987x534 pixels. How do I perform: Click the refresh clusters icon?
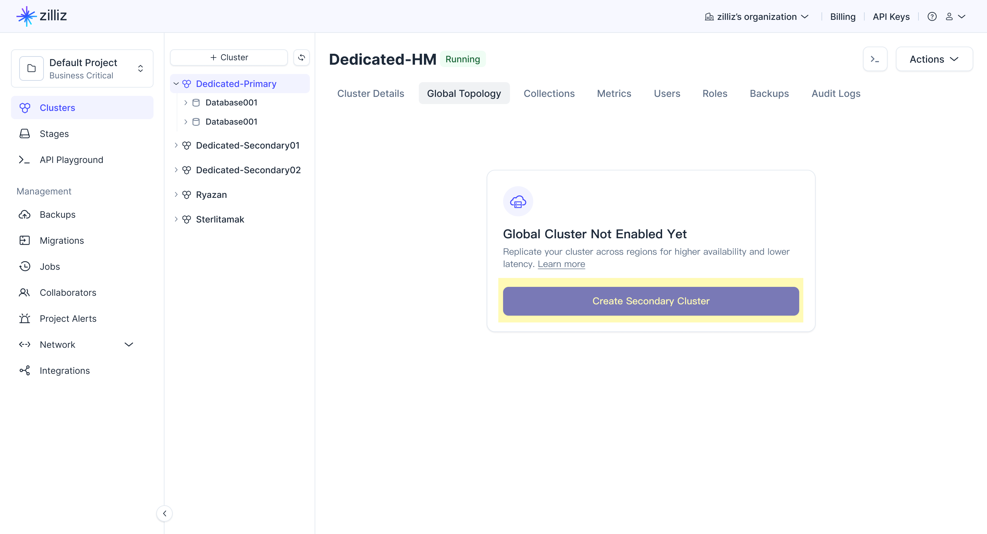click(x=302, y=58)
